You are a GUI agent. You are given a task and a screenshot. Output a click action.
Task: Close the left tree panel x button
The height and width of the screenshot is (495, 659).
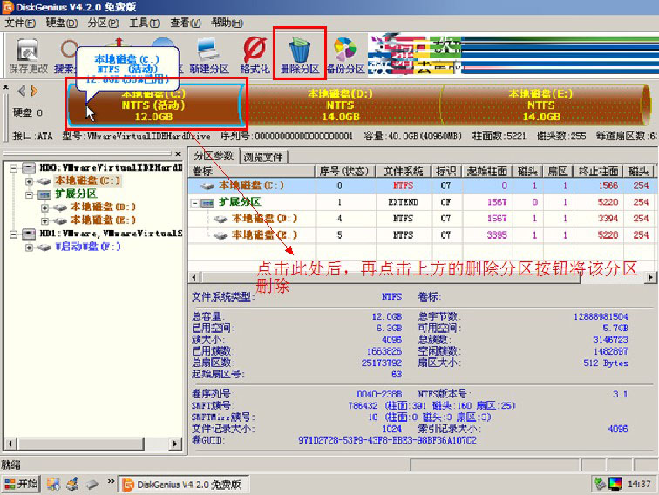pos(178,153)
